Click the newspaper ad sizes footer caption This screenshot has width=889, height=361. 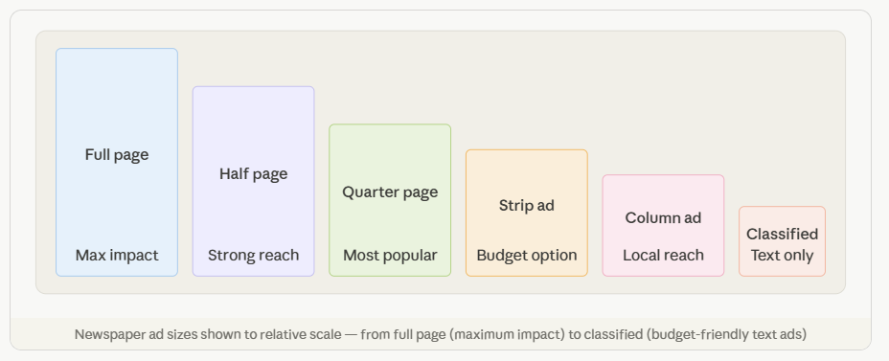tap(441, 334)
